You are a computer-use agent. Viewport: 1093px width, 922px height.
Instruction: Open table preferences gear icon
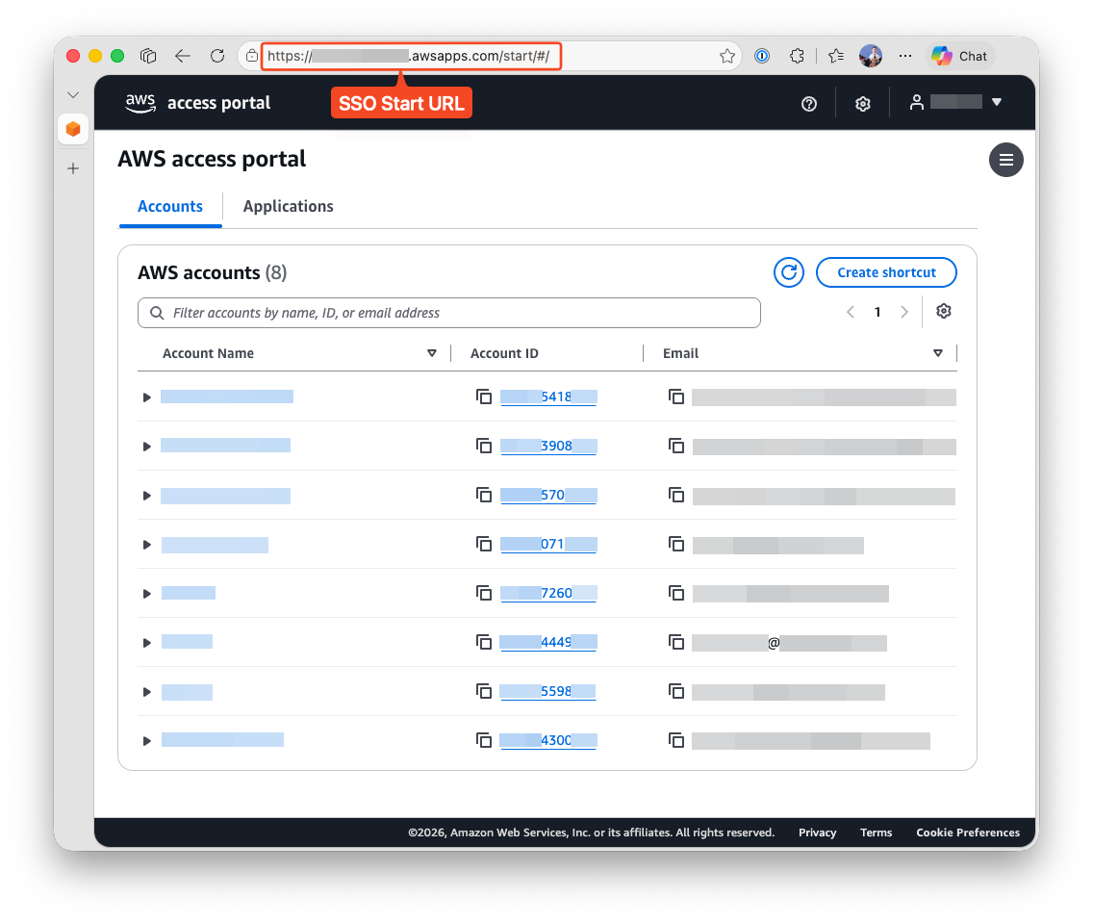pyautogui.click(x=943, y=311)
